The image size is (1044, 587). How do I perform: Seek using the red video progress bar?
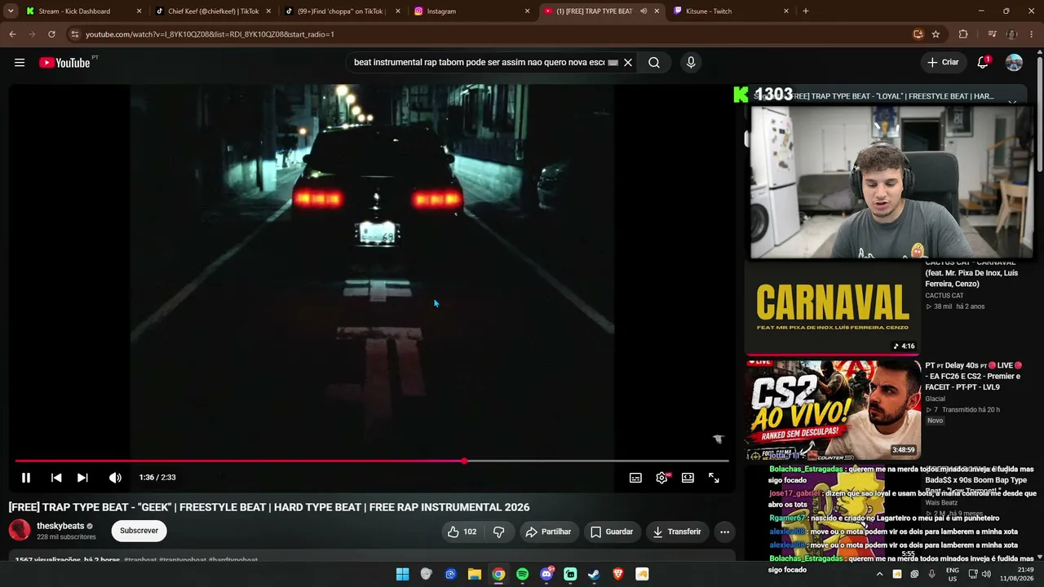click(x=371, y=461)
